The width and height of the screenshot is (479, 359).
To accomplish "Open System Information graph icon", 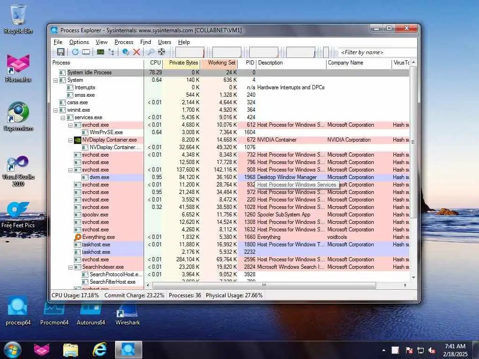I will pos(101,52).
